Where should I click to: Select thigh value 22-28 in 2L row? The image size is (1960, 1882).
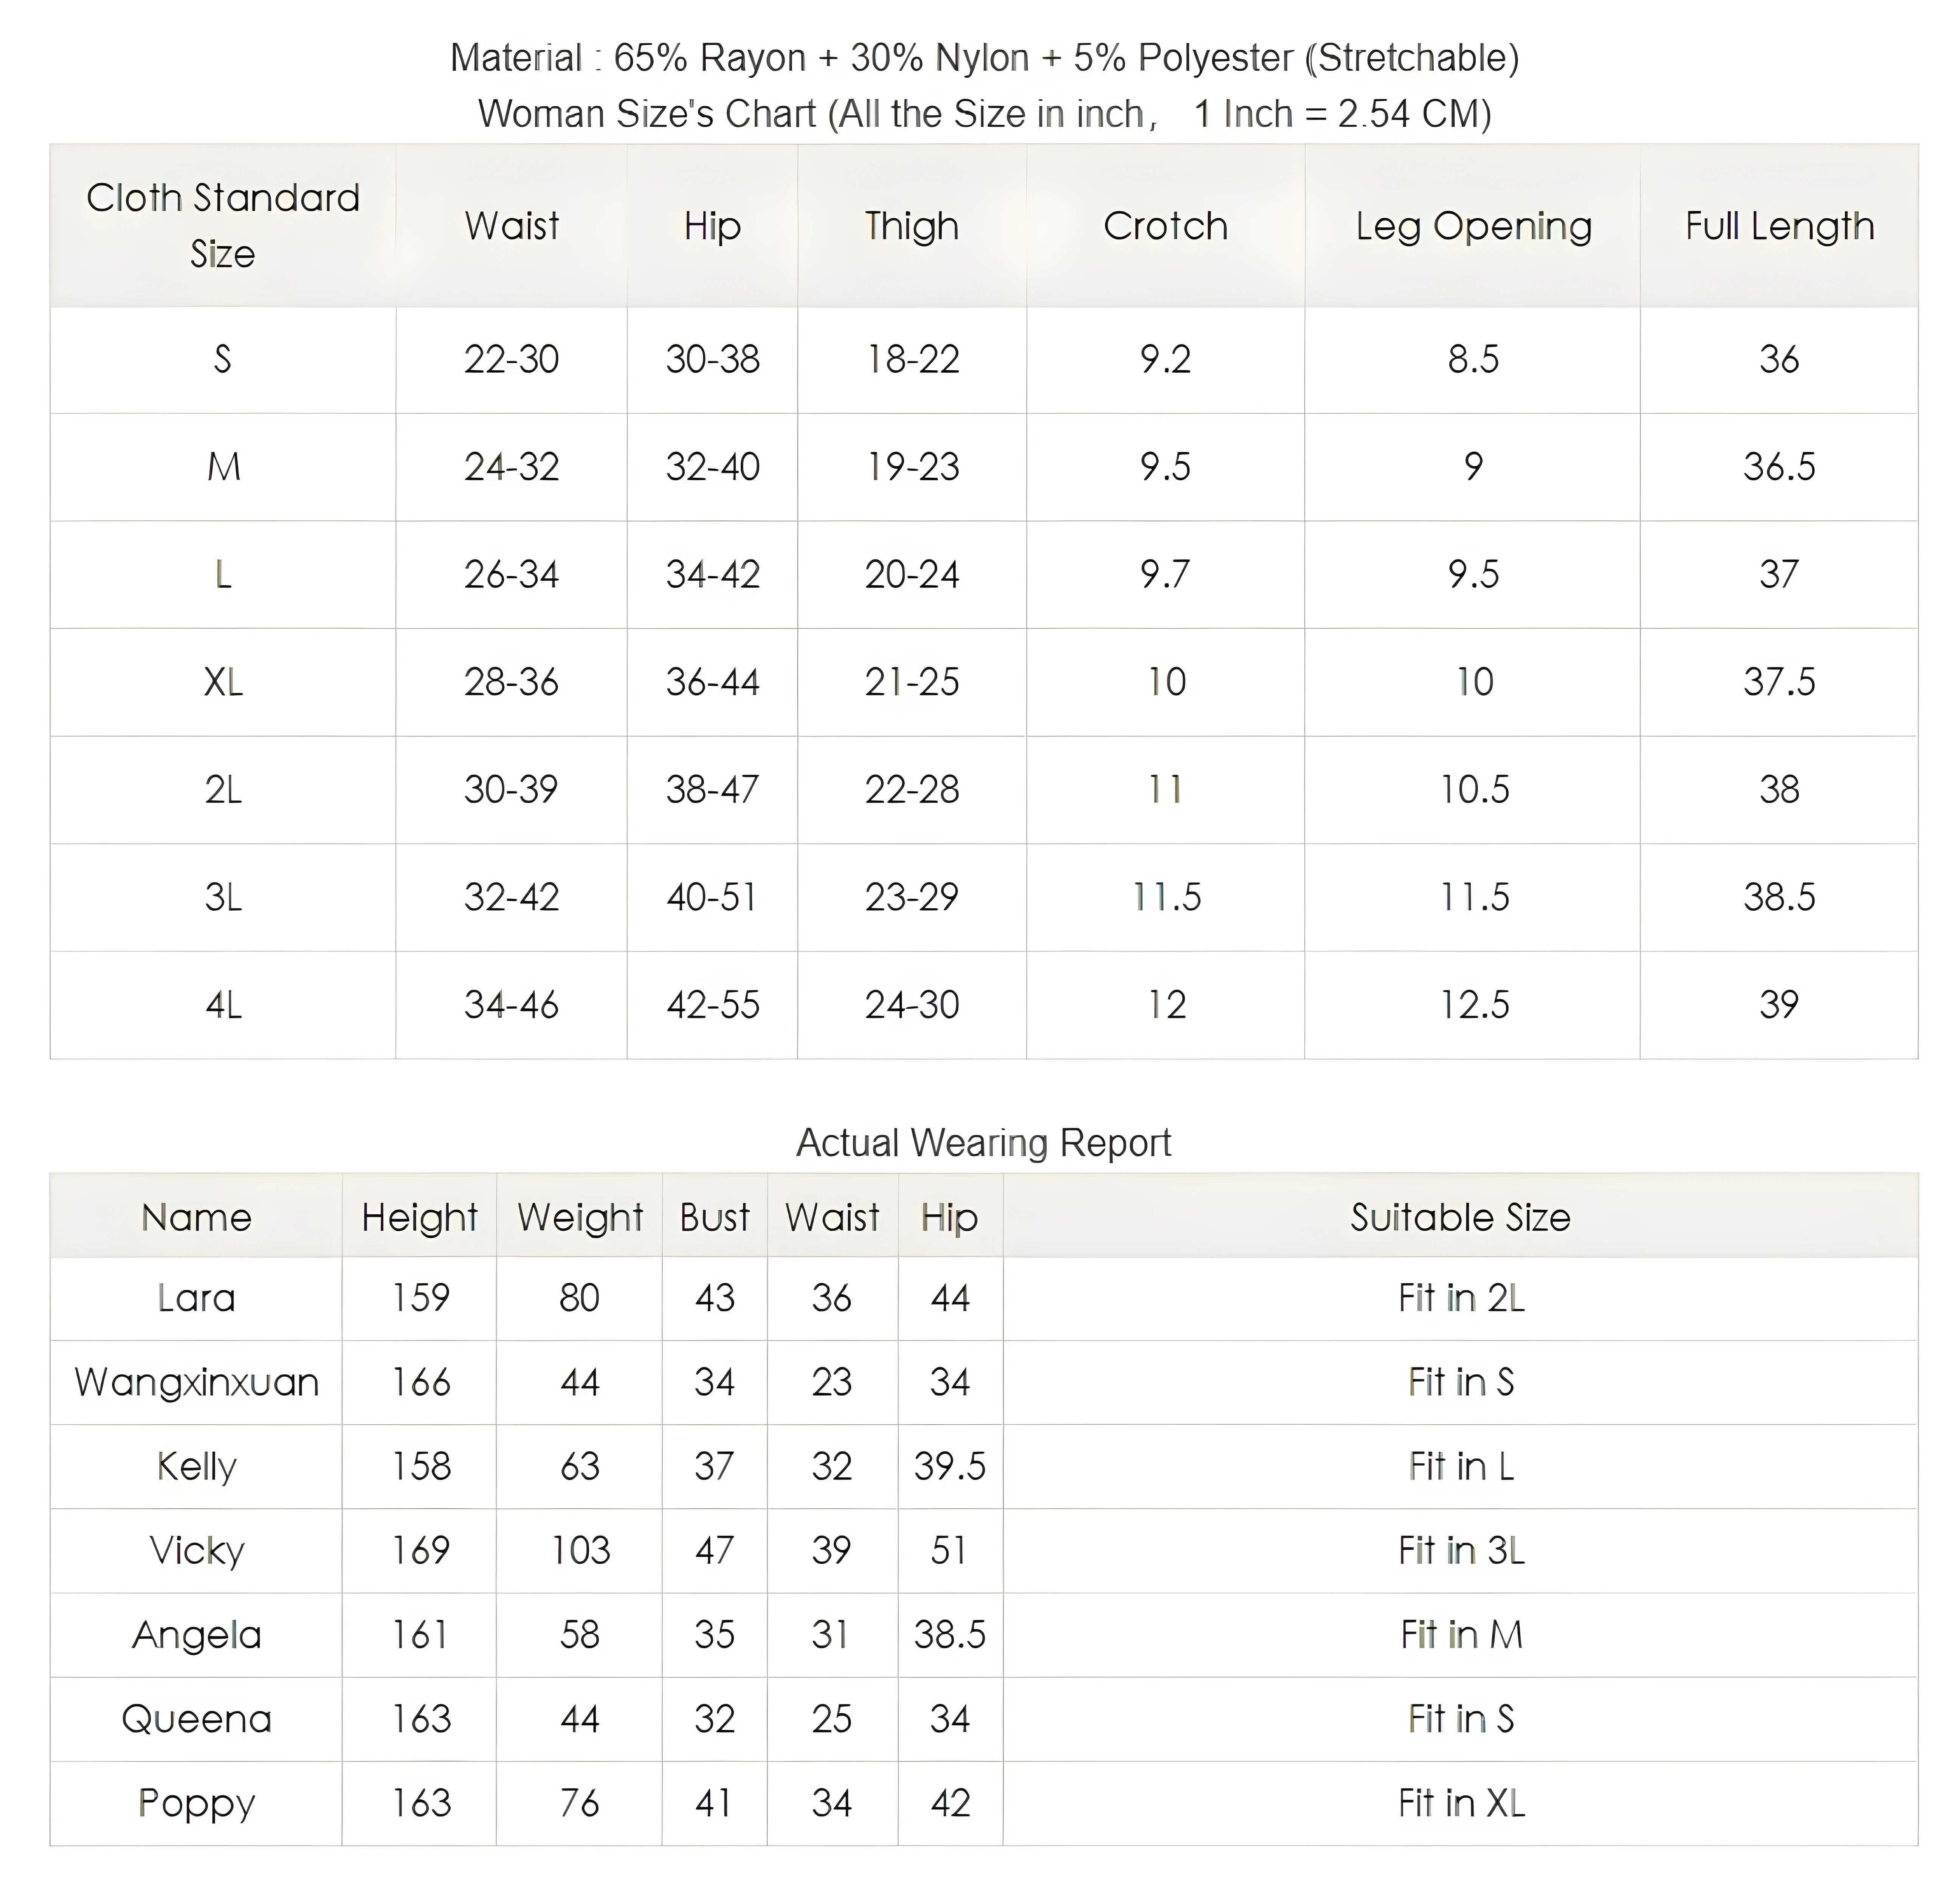pyautogui.click(x=912, y=789)
